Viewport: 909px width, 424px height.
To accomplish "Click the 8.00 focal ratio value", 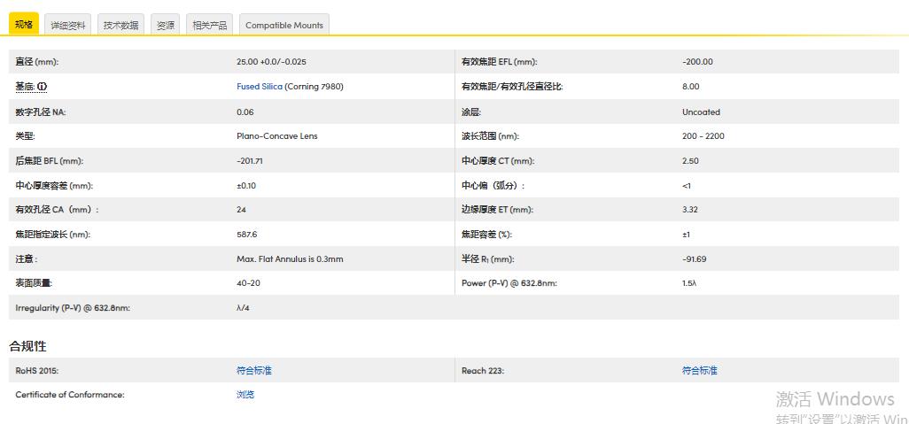I will 691,87.
